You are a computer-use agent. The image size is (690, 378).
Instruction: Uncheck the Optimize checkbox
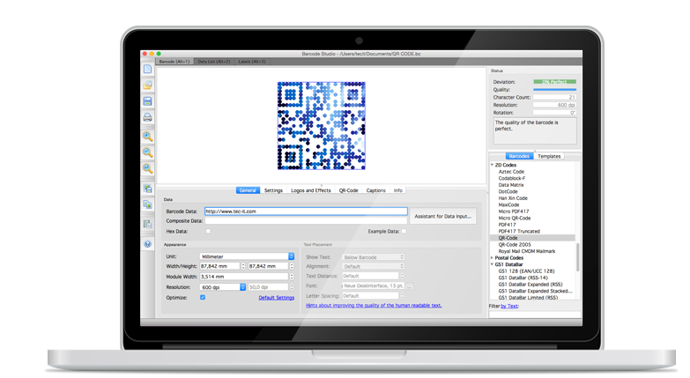tap(203, 298)
